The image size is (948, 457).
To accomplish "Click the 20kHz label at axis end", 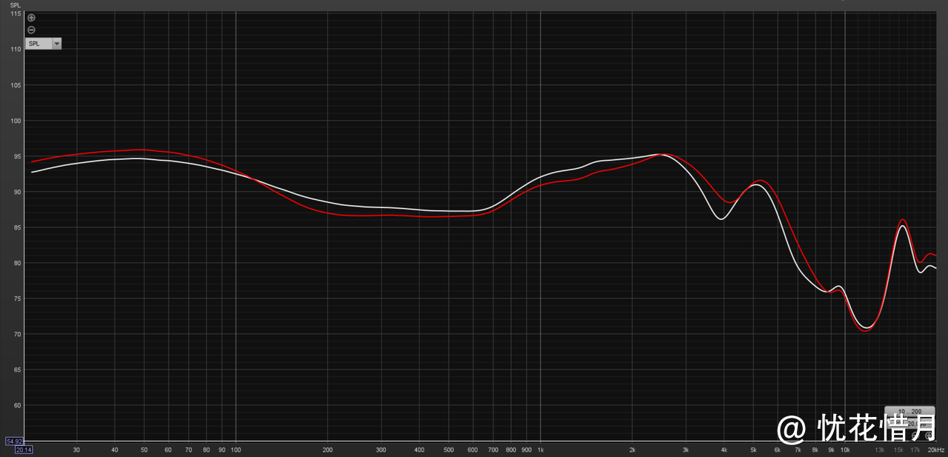I will (936, 450).
